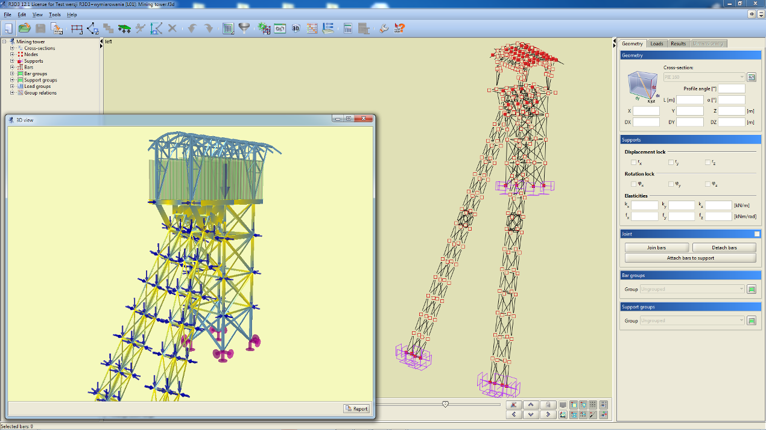Enable the fx displacement lock checkbox
766x430 pixels.
633,163
